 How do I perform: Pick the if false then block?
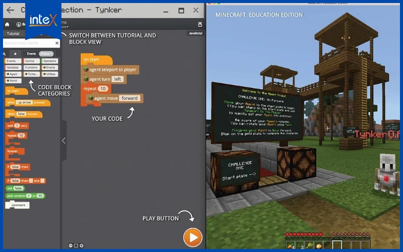[x=18, y=168]
